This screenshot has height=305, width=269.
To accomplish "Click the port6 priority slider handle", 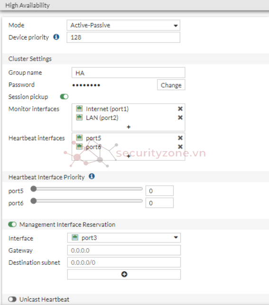I will [x=34, y=201].
